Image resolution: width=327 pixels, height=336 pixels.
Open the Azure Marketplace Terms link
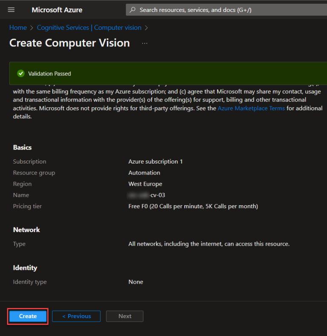251,108
